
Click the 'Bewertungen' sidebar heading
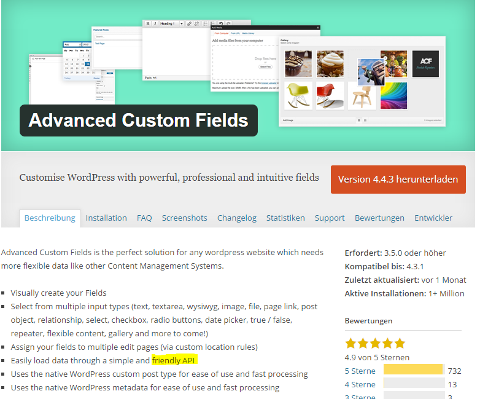368,321
